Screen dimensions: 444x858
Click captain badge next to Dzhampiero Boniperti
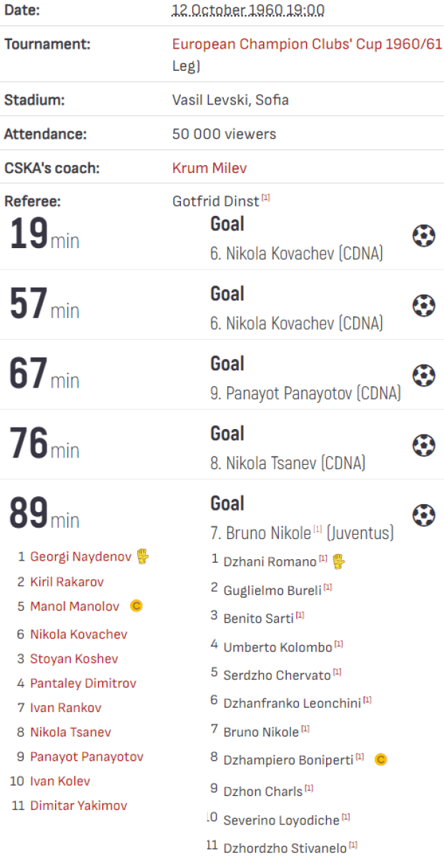[381, 759]
